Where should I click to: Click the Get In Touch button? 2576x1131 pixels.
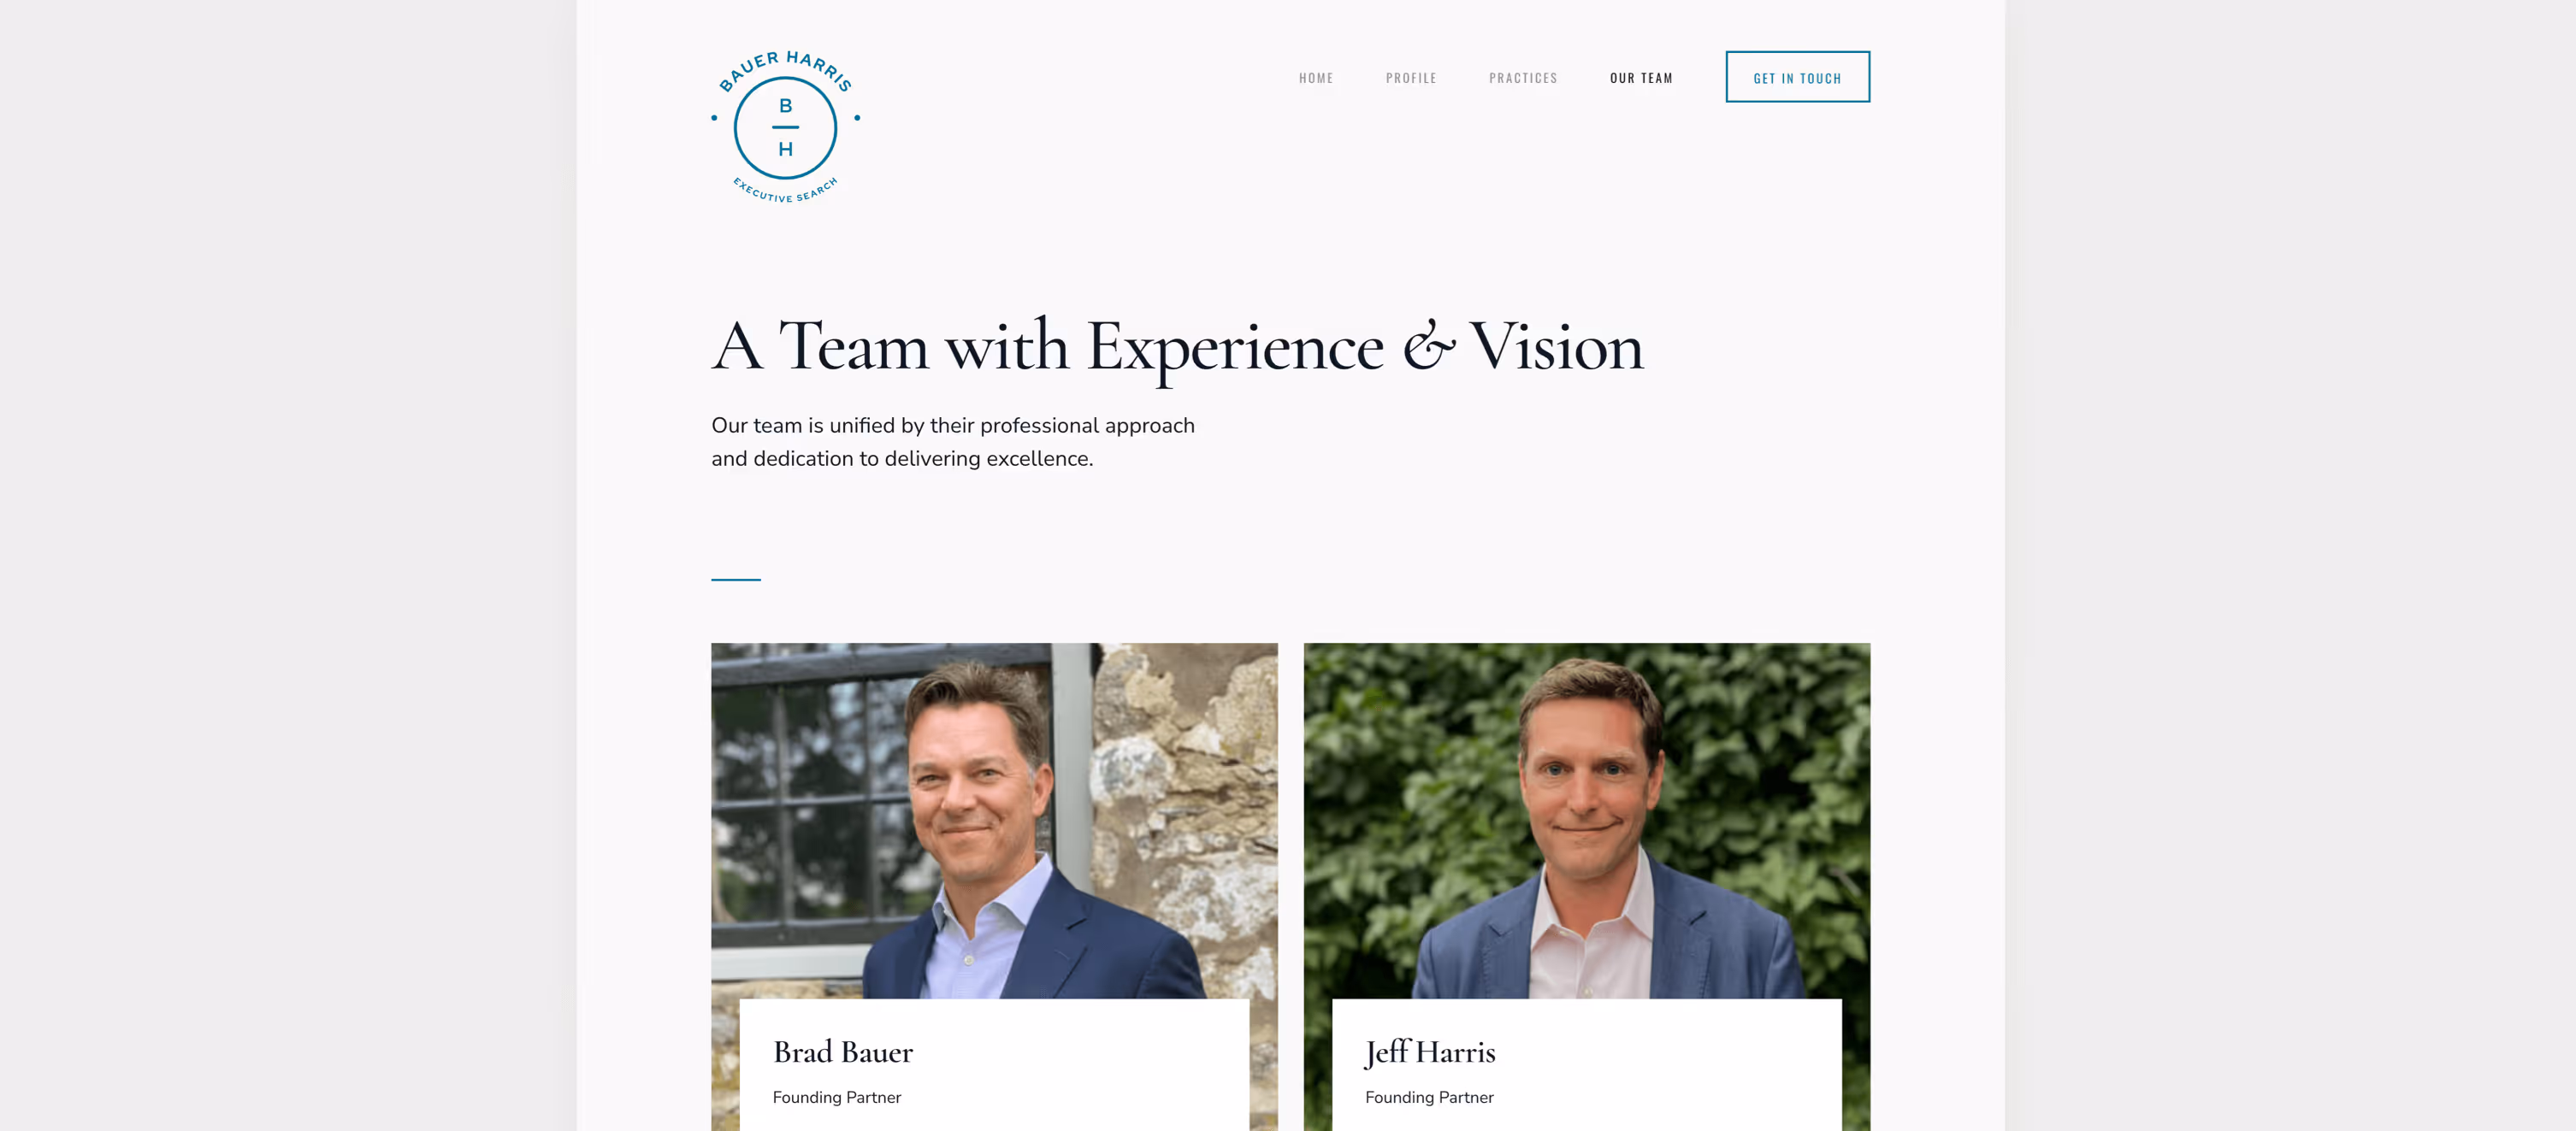(1797, 77)
